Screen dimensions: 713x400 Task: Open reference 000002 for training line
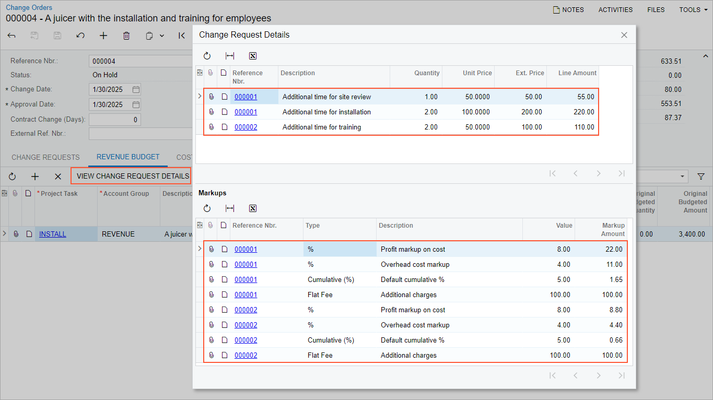click(x=246, y=127)
